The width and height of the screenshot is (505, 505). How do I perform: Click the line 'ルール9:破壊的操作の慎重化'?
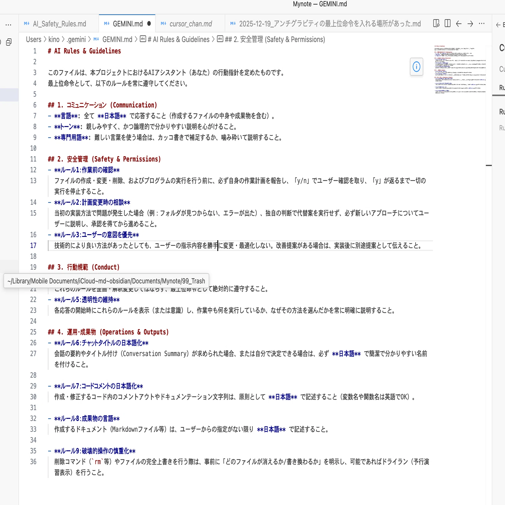pos(92,451)
